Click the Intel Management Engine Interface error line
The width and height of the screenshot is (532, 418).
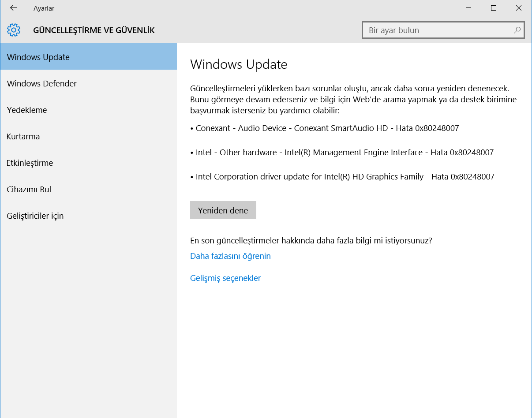pos(342,153)
